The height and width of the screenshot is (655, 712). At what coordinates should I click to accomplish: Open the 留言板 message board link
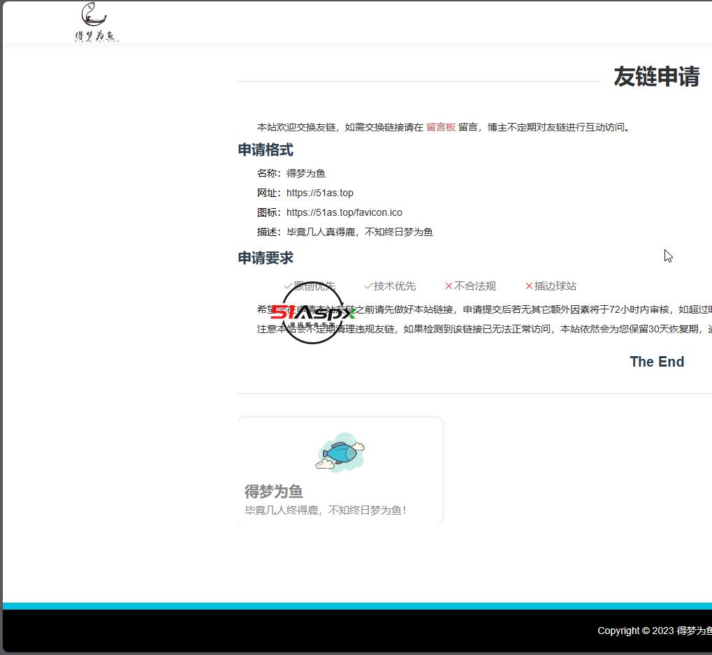[440, 127]
